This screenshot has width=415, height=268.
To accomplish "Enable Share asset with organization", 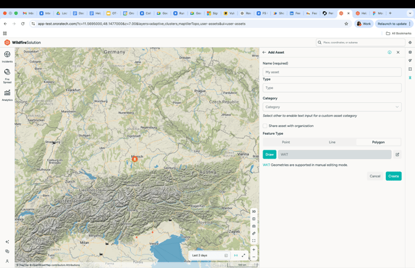I will [265, 126].
